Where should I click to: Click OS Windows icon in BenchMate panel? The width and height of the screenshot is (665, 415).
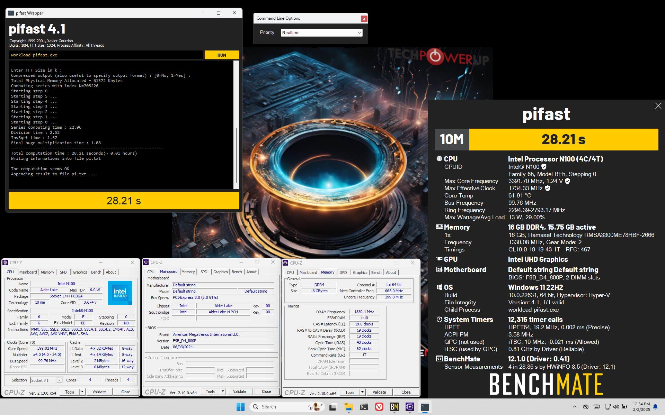pos(439,287)
